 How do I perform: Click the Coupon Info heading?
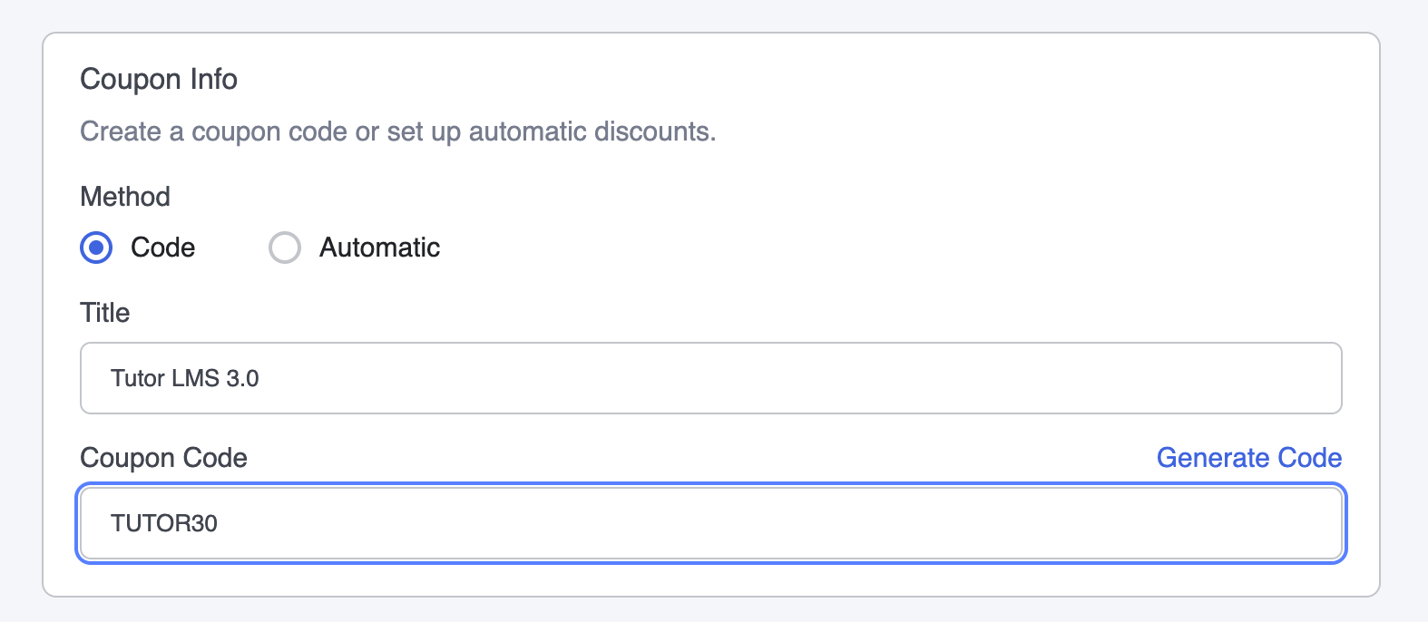159,80
